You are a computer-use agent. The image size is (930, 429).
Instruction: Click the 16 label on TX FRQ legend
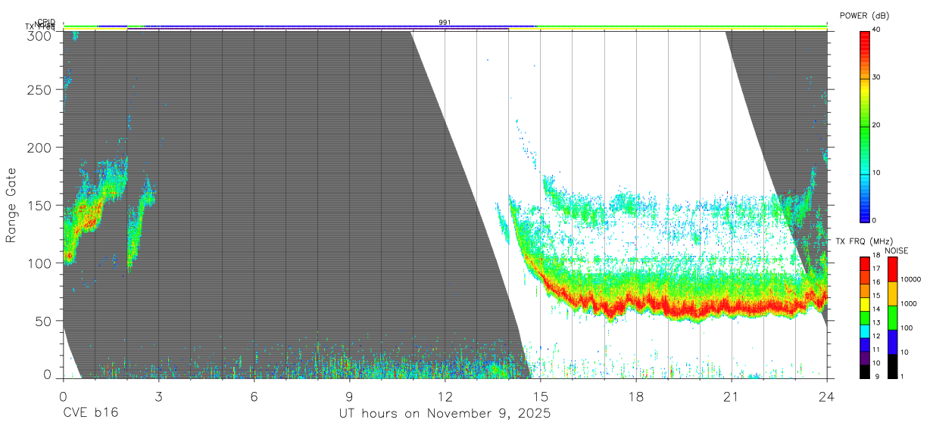click(876, 282)
